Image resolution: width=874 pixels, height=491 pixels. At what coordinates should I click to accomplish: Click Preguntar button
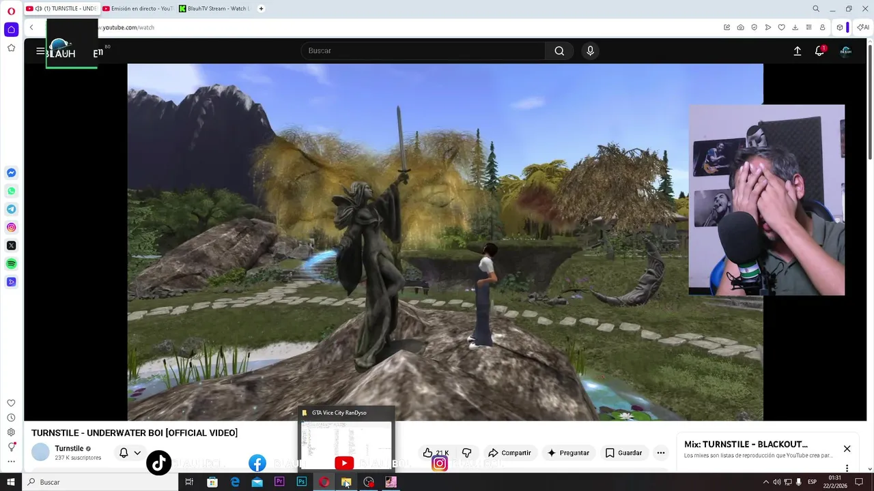(x=567, y=453)
